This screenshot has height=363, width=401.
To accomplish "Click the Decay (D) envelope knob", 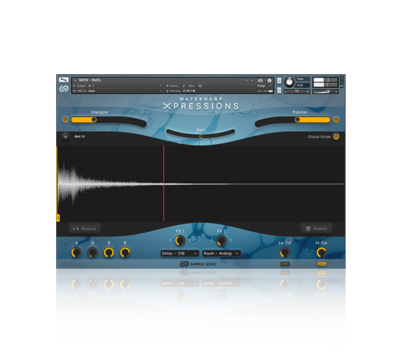I will [x=93, y=253].
